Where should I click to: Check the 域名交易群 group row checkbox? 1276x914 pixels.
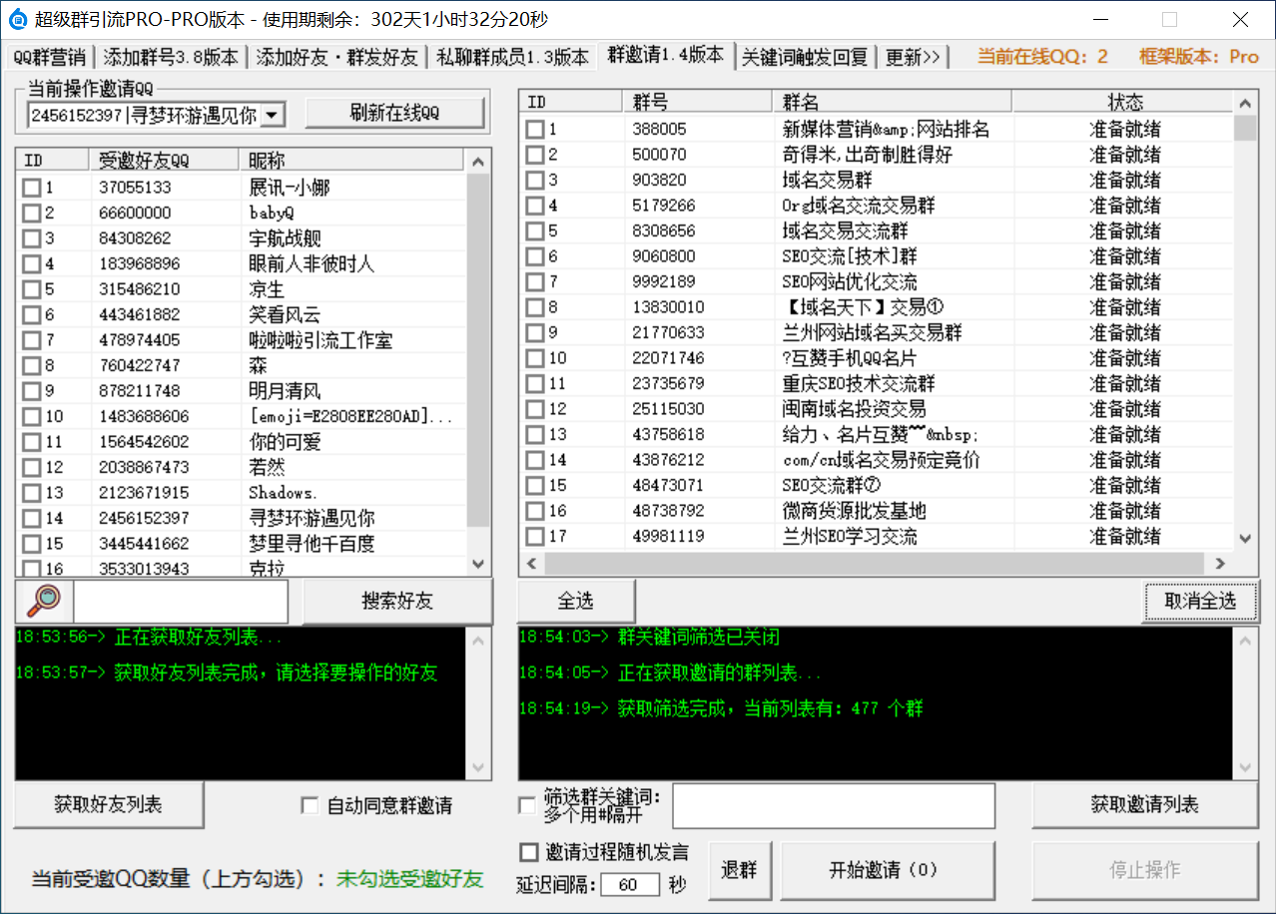(x=536, y=180)
